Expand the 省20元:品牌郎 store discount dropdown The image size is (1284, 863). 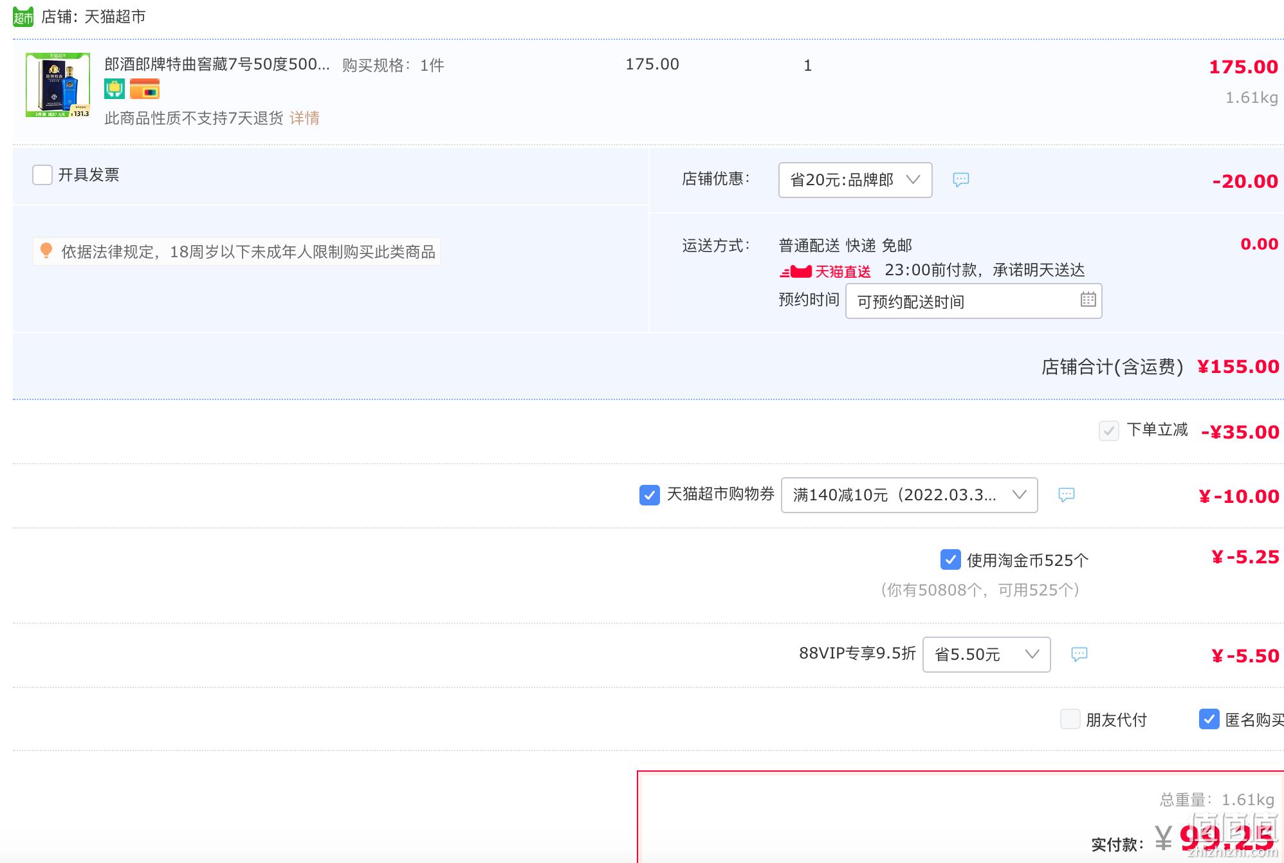pyautogui.click(x=855, y=180)
